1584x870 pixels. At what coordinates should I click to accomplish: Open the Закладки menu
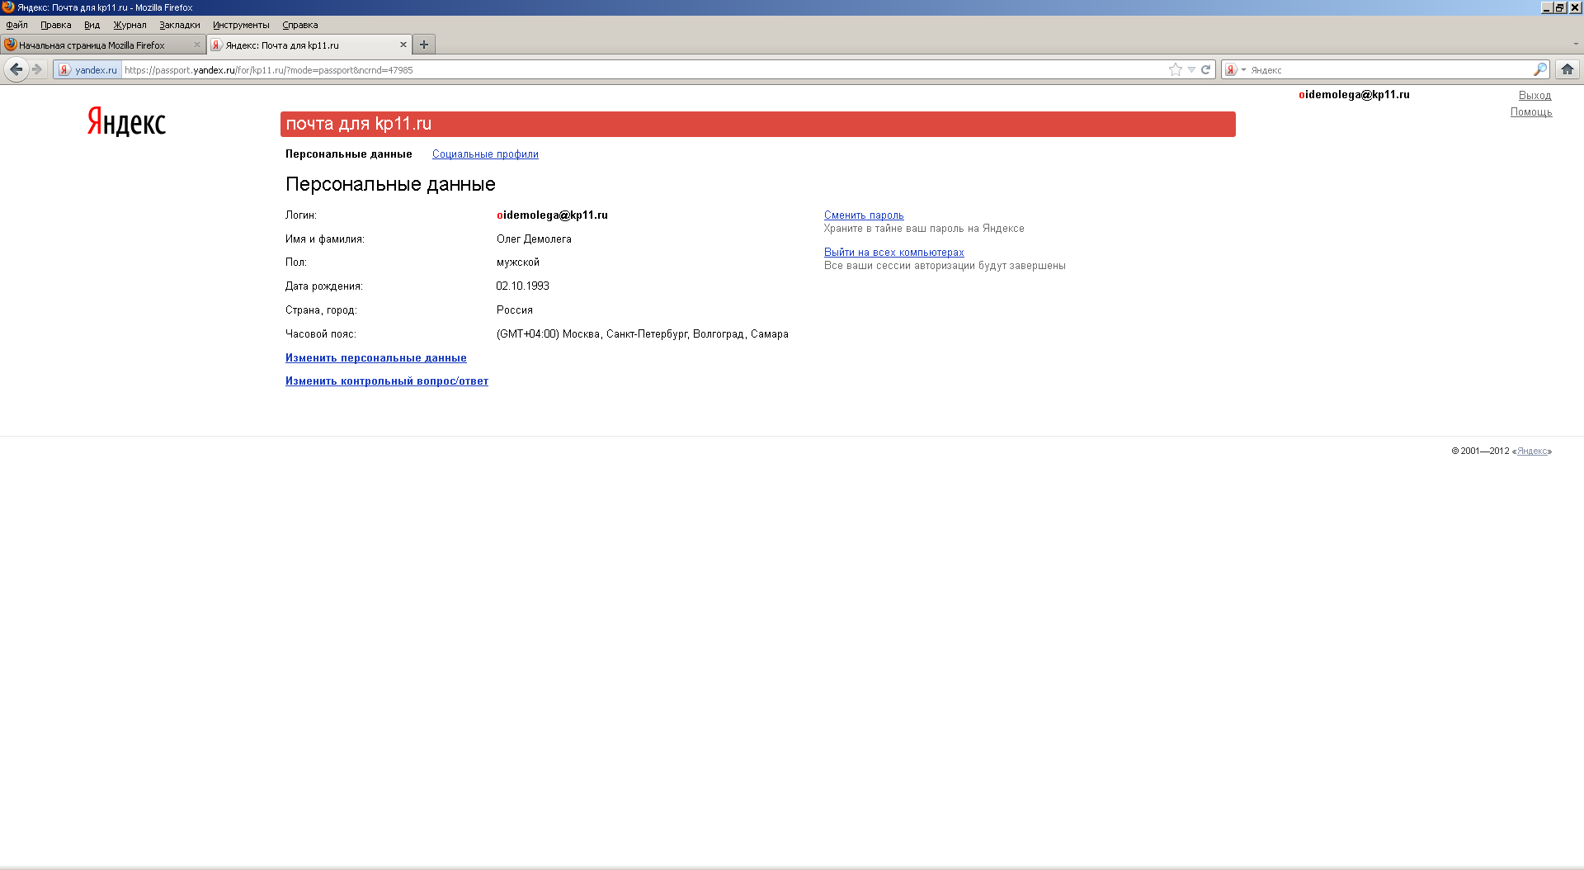point(179,25)
